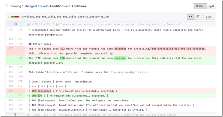Click the '## Return codes' heading line
The image size is (223, 117).
[40, 44]
